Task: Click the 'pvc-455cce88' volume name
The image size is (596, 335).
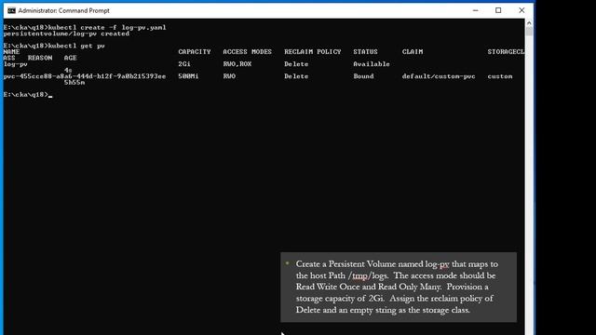Action: (85, 76)
